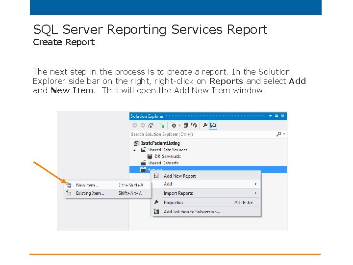Image resolution: width=353 pixels, height=265 pixels.
Task: Click the Shared Datasets folder icon
Action: (143, 163)
